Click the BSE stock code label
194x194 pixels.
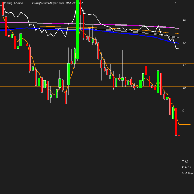click(x=74, y=3)
